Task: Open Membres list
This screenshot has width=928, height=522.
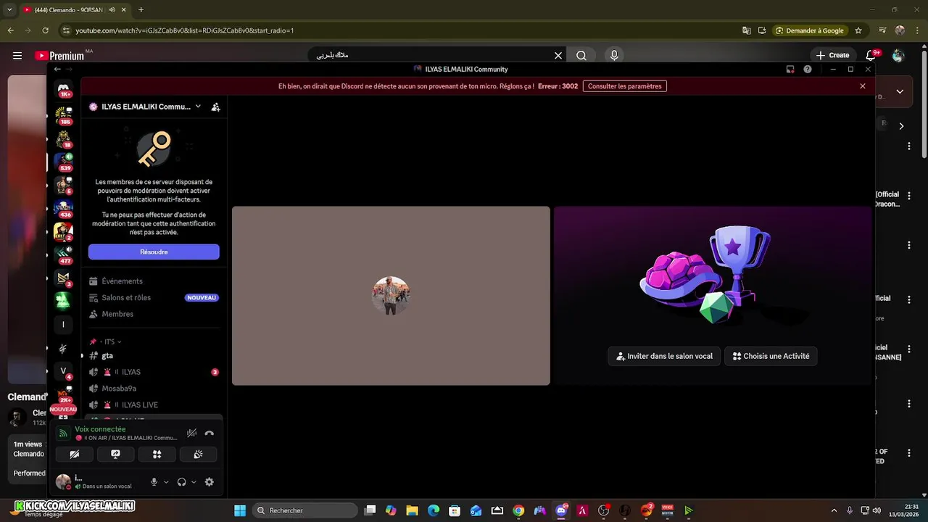Action: [x=154, y=314]
